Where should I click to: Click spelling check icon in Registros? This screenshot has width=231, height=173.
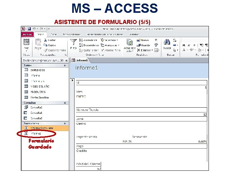tap(156, 45)
